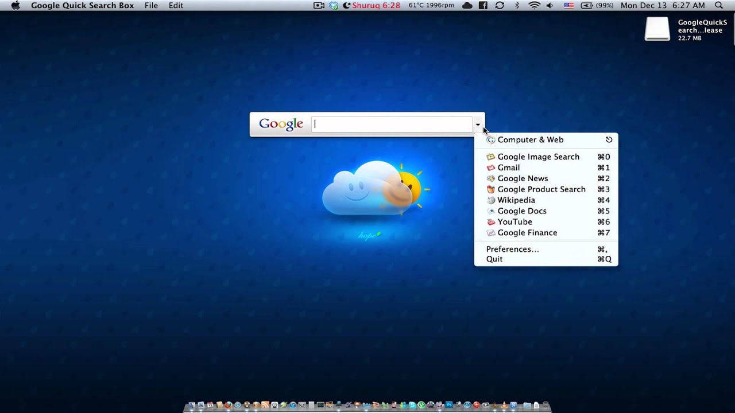Image resolution: width=735 pixels, height=413 pixels.
Task: Click the Facebook menu bar icon
Action: point(483,5)
